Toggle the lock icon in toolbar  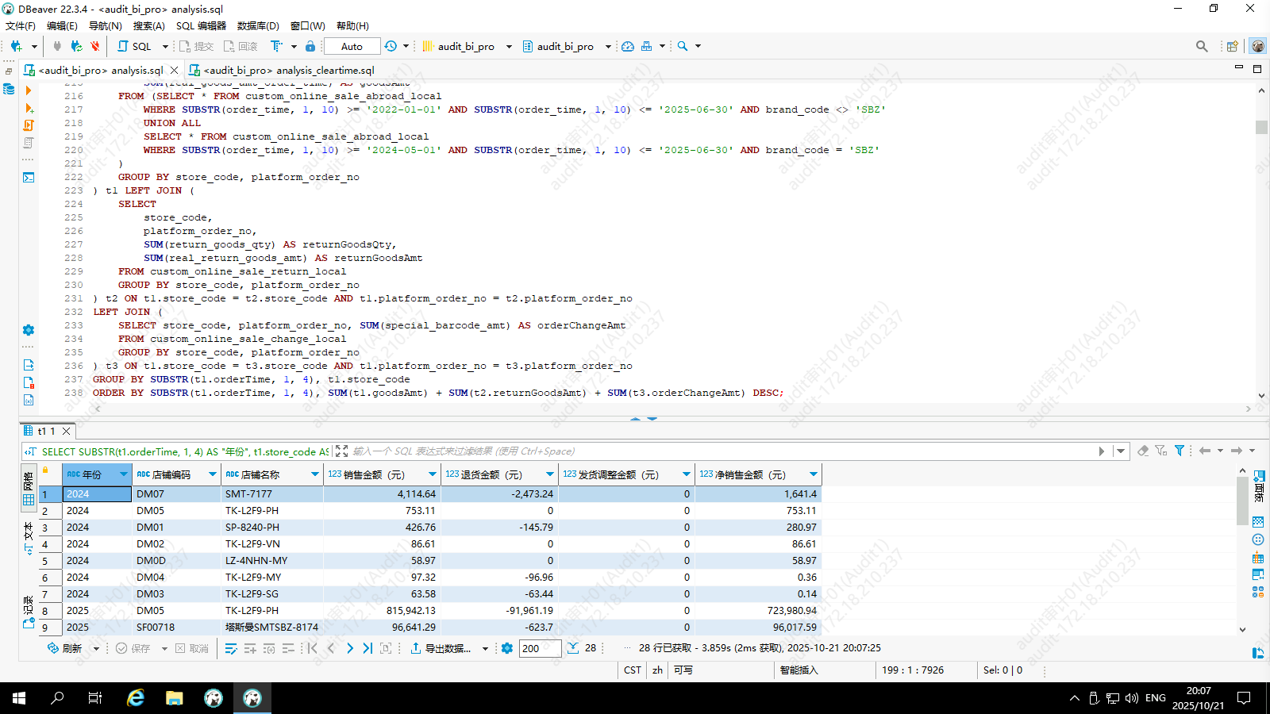coord(310,46)
